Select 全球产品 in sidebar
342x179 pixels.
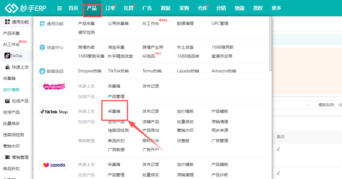click(11, 112)
